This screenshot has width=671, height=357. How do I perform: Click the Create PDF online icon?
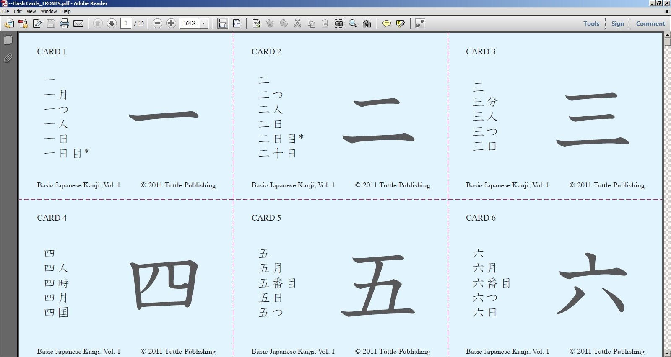pos(23,23)
